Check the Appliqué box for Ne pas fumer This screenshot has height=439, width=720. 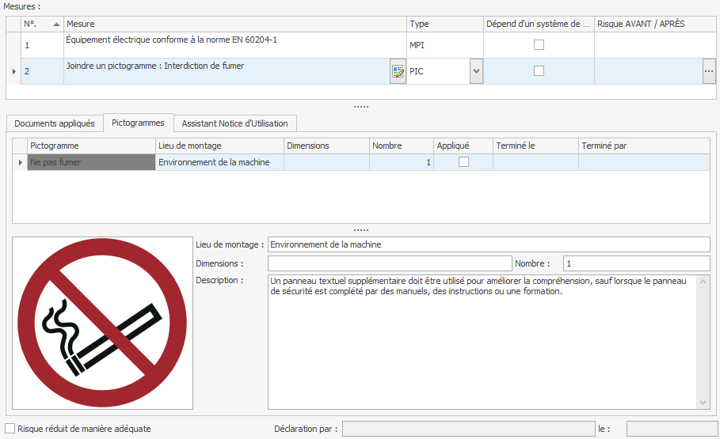pos(463,162)
